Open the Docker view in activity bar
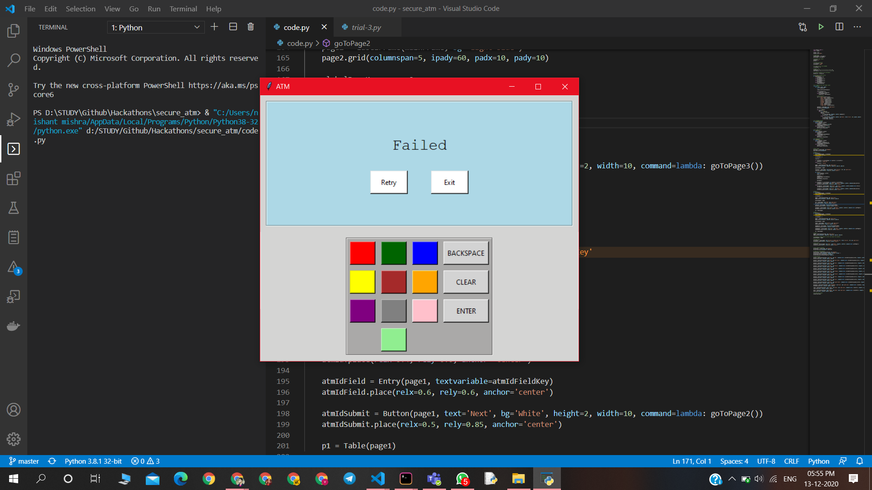This screenshot has width=872, height=490. [x=14, y=326]
